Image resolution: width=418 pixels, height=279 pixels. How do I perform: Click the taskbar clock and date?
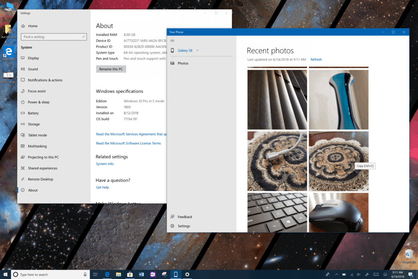click(x=397, y=275)
